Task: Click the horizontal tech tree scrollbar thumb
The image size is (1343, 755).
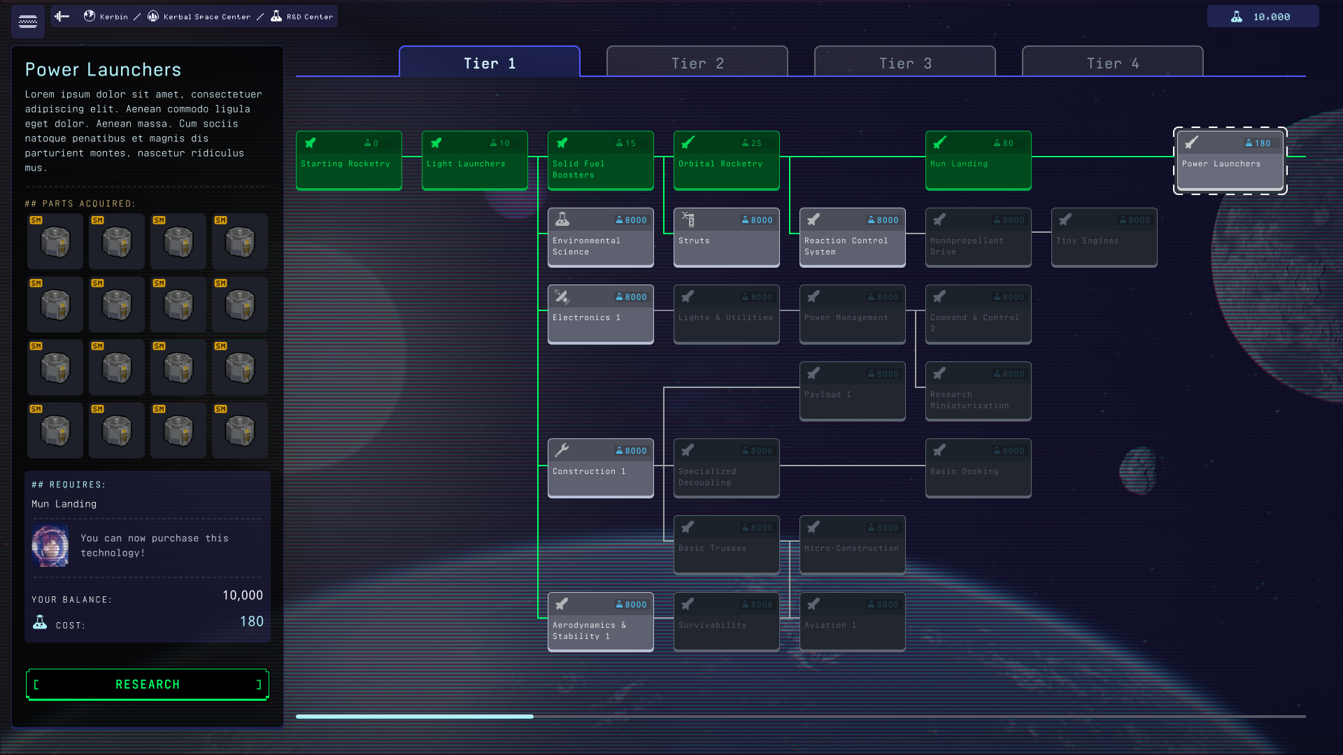Action: coord(415,717)
